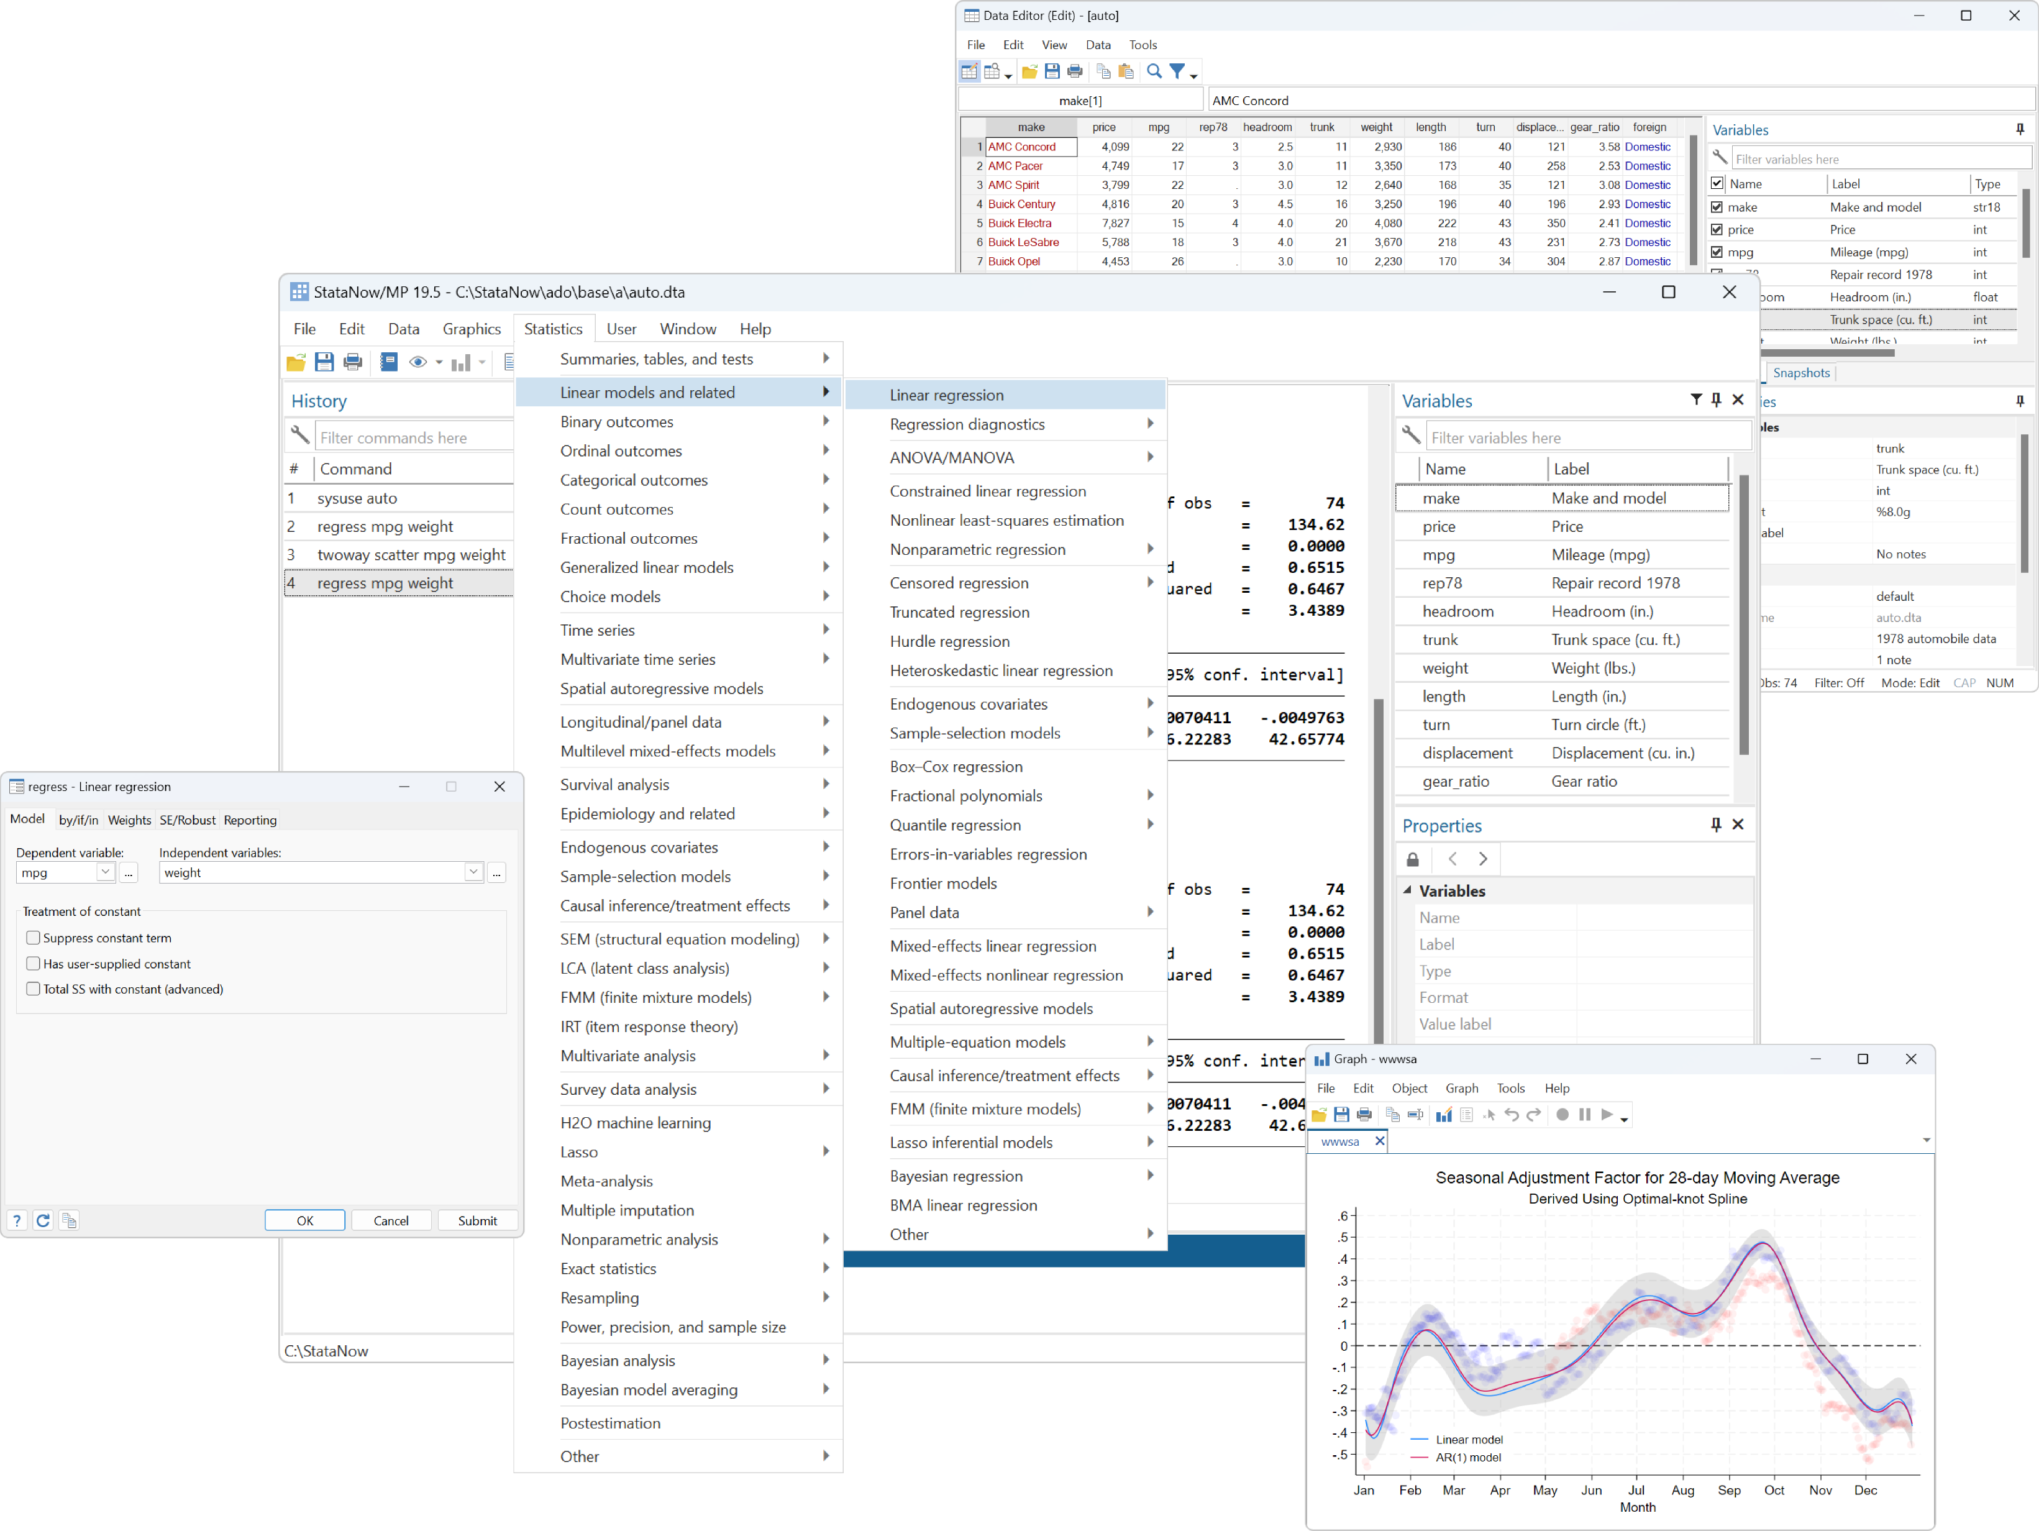Pause graph playback in Graph window

1585,1115
